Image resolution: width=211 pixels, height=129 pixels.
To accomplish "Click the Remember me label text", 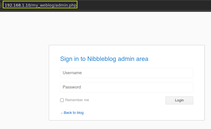I will click(x=77, y=100).
